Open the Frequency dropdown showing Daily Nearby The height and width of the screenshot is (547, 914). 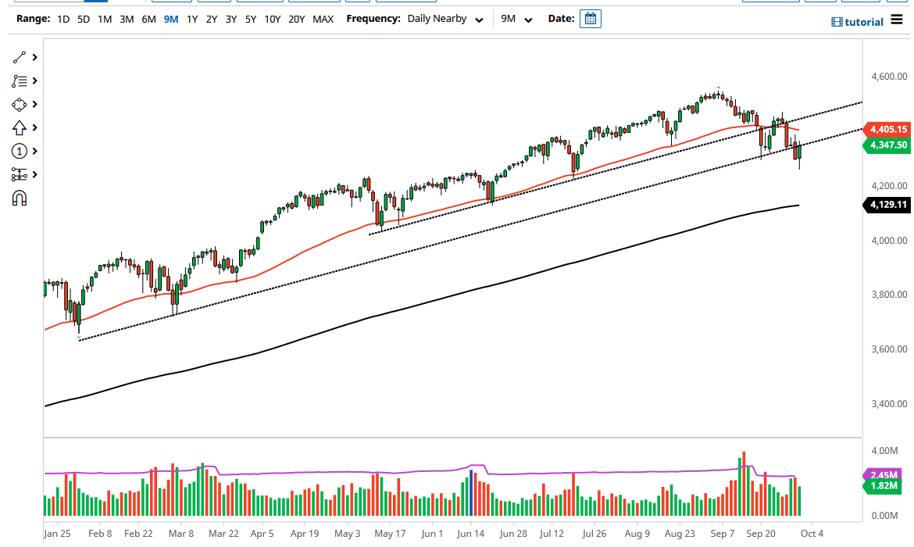pos(445,18)
